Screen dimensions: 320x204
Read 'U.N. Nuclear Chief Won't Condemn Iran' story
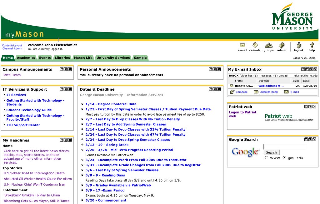point(34,184)
